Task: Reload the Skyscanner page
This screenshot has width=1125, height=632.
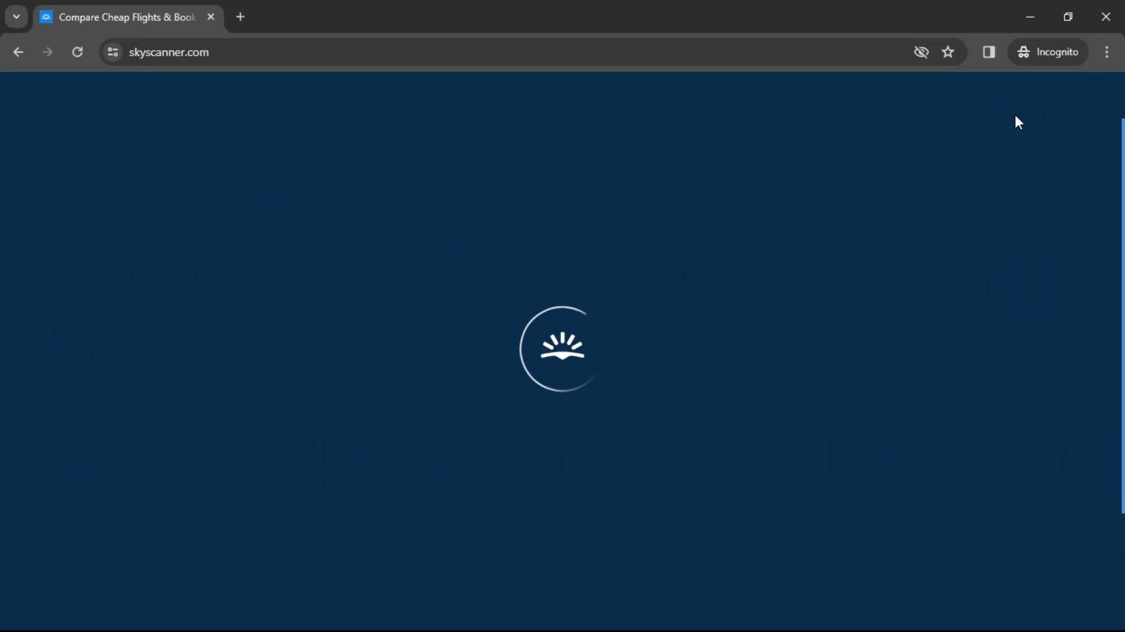Action: coord(77,52)
